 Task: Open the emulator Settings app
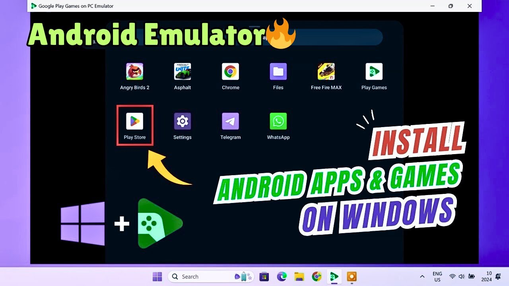point(183,121)
